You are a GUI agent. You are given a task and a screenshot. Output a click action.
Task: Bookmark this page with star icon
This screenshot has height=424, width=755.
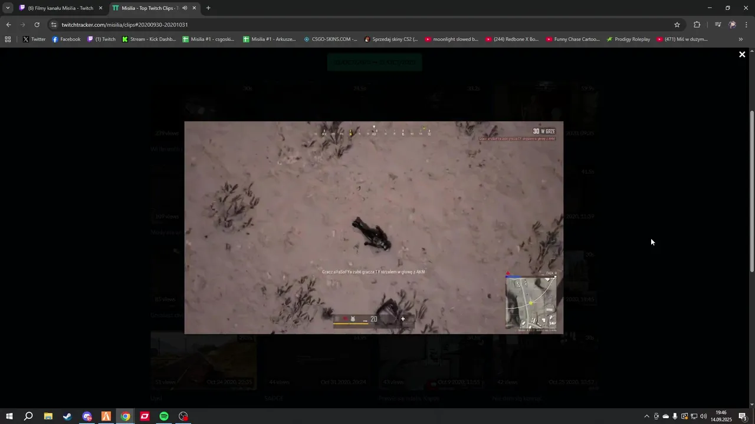click(677, 25)
